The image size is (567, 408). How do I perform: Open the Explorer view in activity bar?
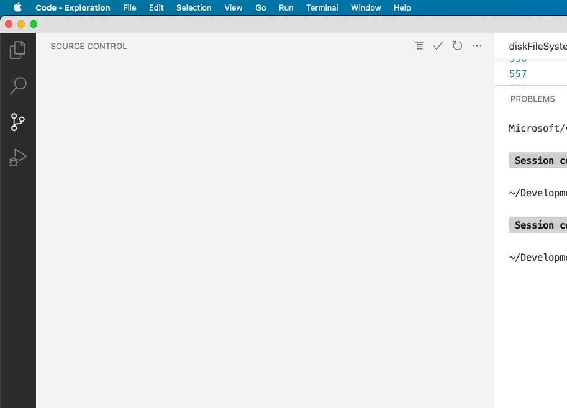[17, 50]
